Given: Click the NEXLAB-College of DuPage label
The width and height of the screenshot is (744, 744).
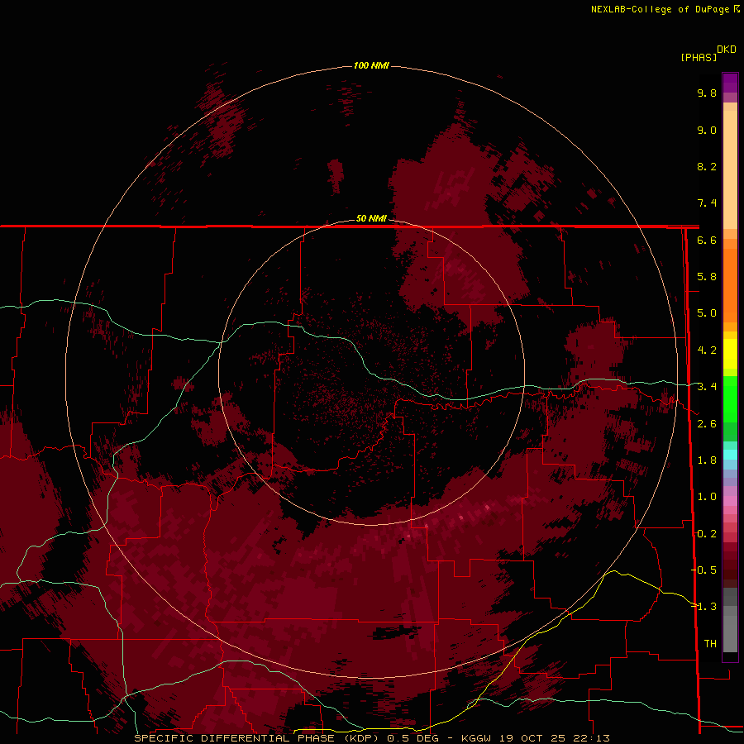Looking at the screenshot, I should click(661, 9).
